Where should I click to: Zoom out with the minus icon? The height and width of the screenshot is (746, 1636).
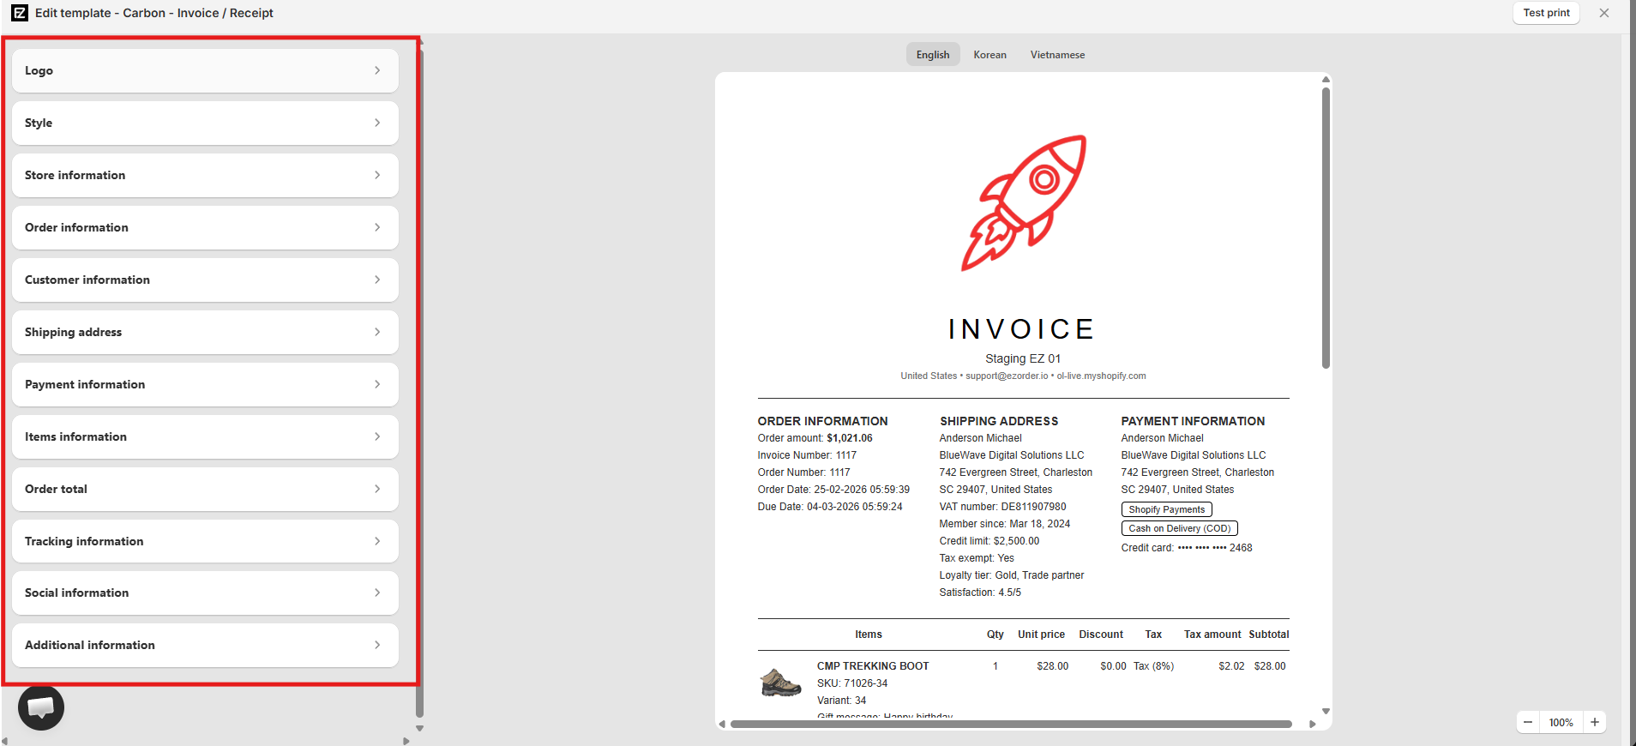pos(1528,722)
